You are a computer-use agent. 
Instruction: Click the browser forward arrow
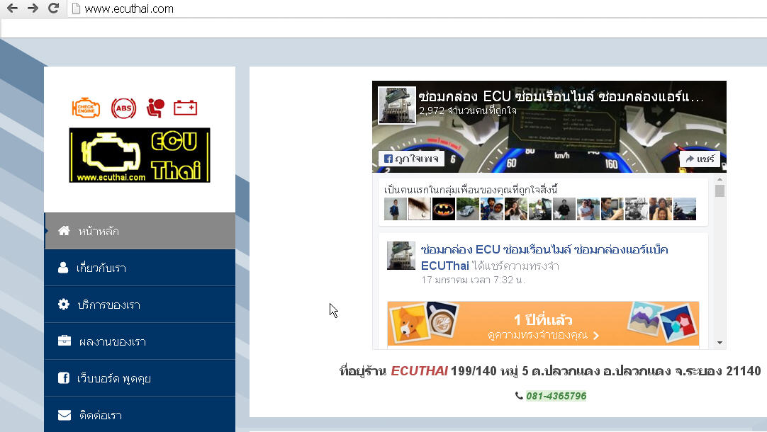click(33, 8)
